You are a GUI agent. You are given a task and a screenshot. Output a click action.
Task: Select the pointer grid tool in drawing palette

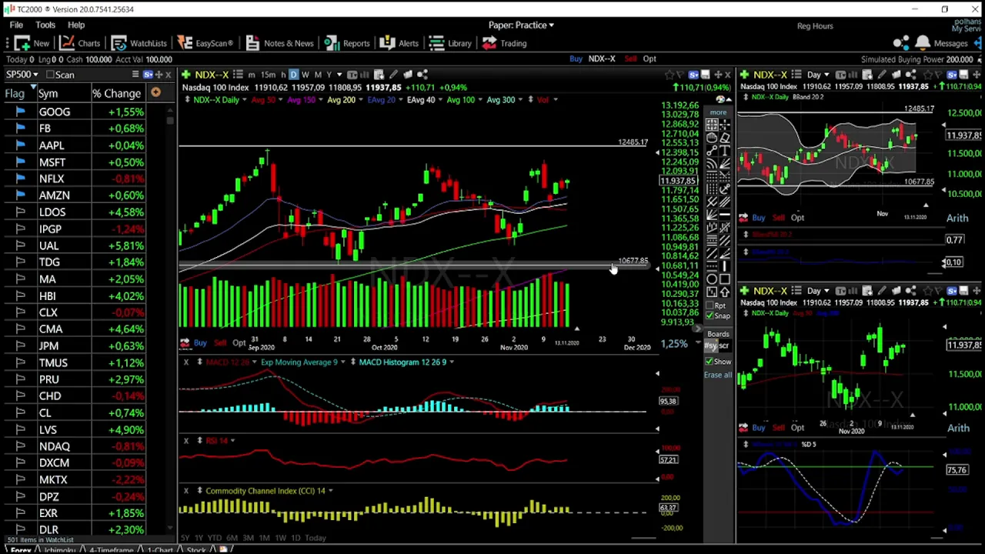712,124
